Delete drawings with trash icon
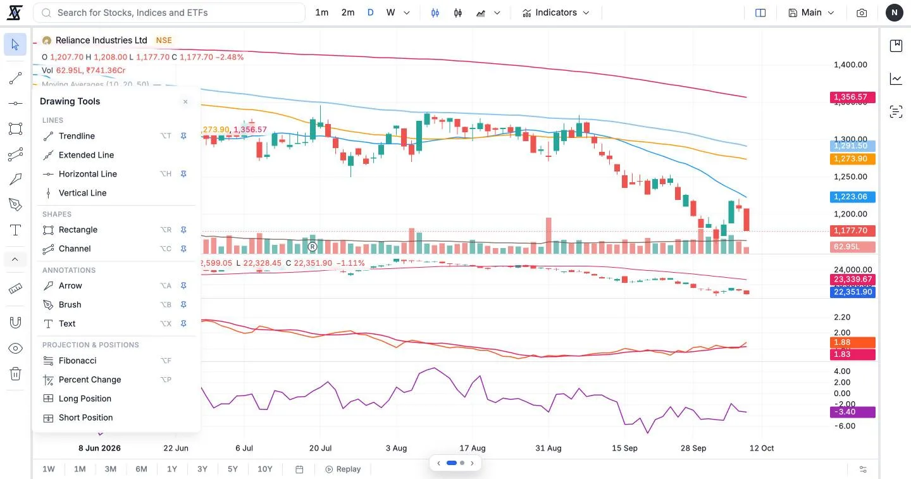Screen dimensions: 911x479 (x=15, y=374)
